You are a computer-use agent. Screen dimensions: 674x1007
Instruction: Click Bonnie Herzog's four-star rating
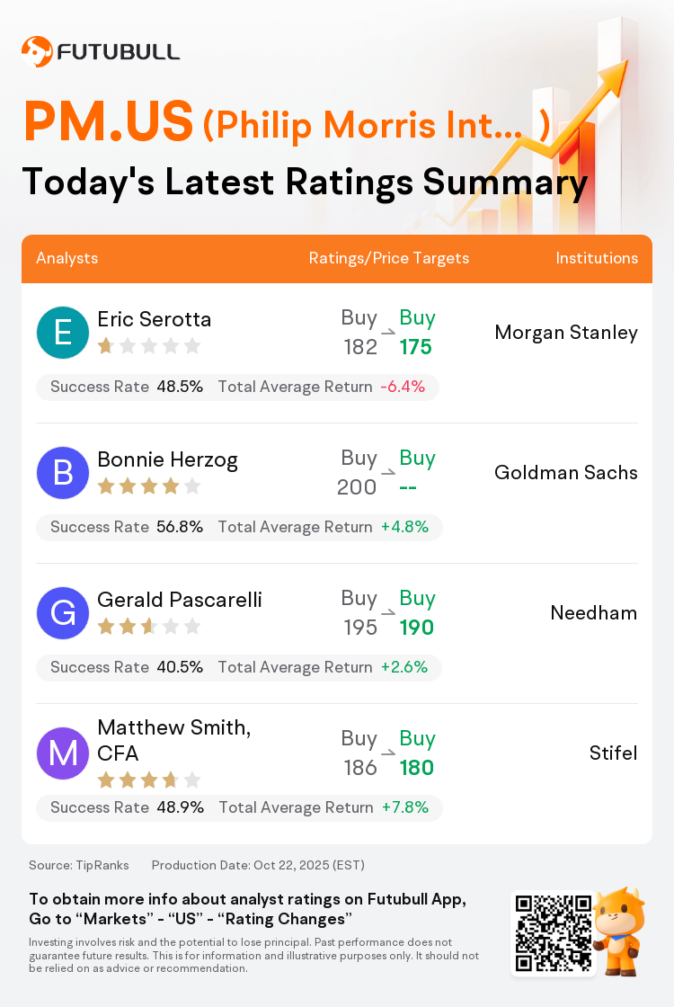(x=148, y=486)
